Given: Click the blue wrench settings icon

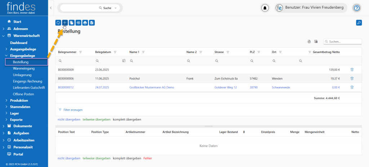Looking at the screenshot, I should click(359, 23).
